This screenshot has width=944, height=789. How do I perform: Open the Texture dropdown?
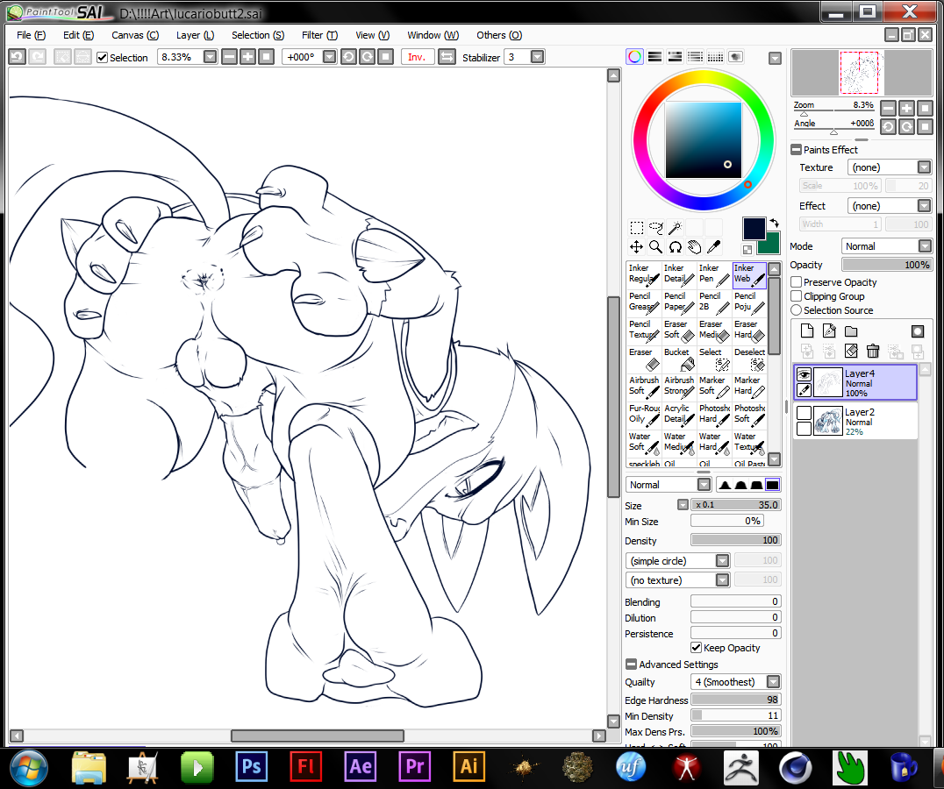924,167
